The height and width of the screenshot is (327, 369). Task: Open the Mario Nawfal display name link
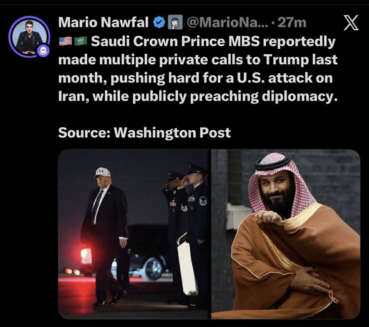click(103, 23)
